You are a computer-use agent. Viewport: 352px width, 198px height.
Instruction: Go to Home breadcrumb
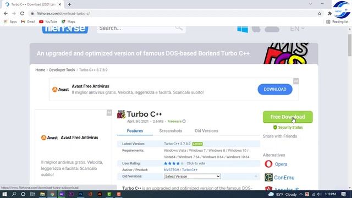40,70
